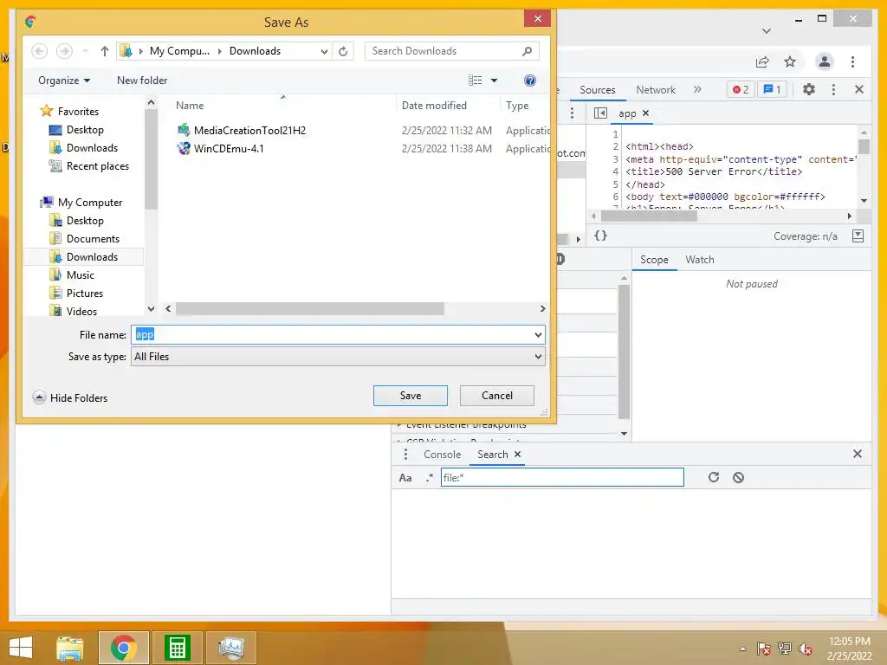Bookmark the page with the star icon

[790, 61]
